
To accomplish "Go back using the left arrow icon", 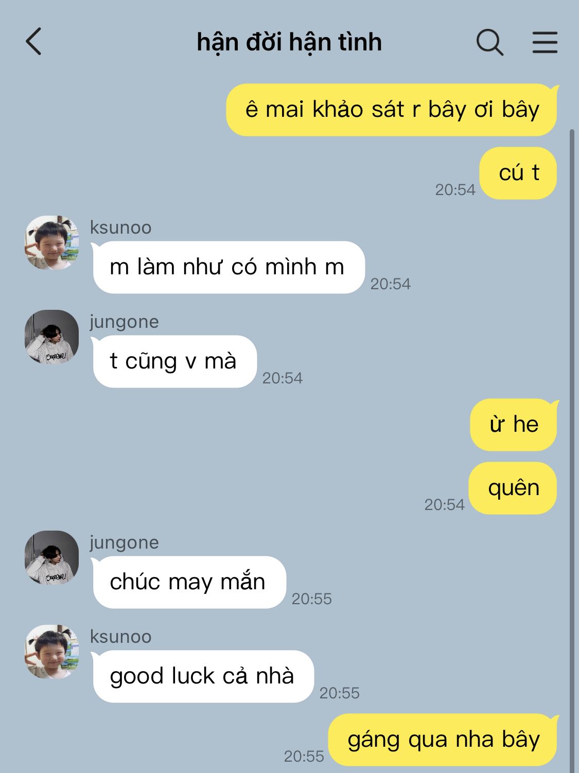I will [x=33, y=42].
